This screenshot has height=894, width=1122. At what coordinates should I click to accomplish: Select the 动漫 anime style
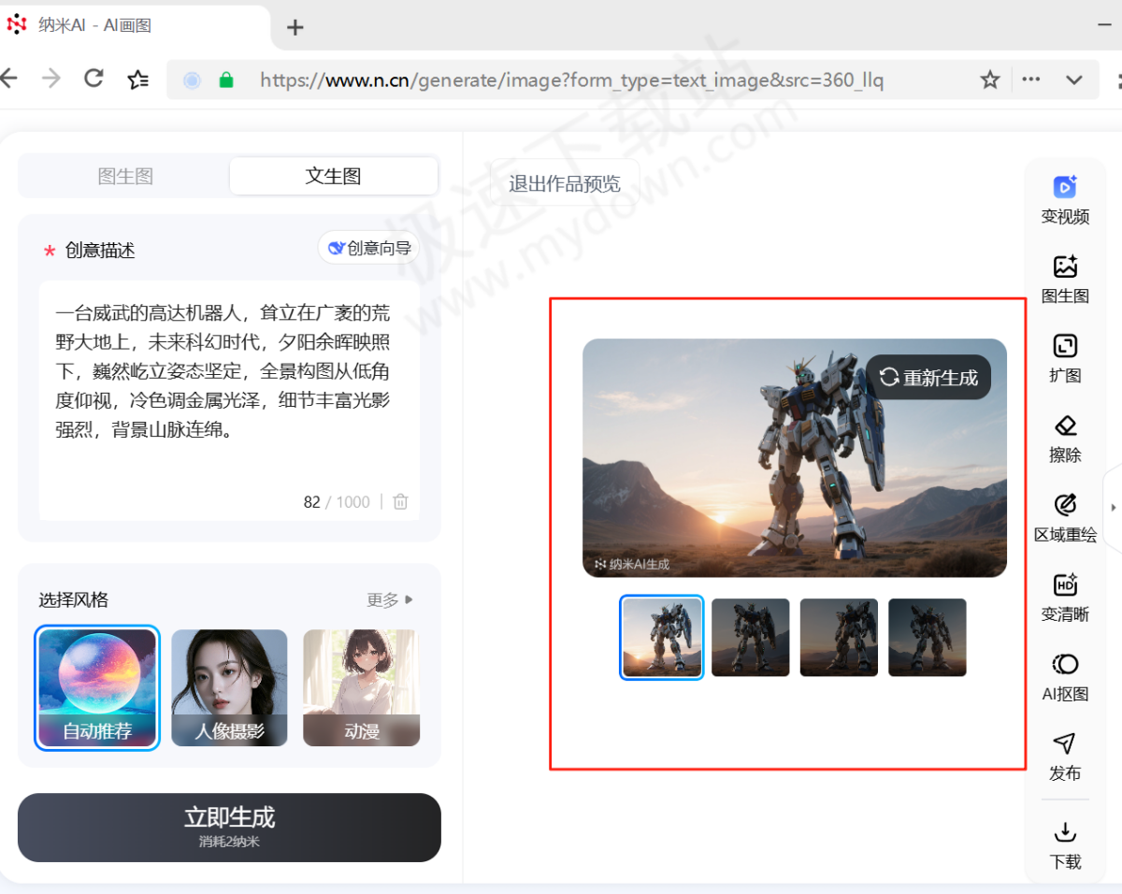pyautogui.click(x=361, y=687)
